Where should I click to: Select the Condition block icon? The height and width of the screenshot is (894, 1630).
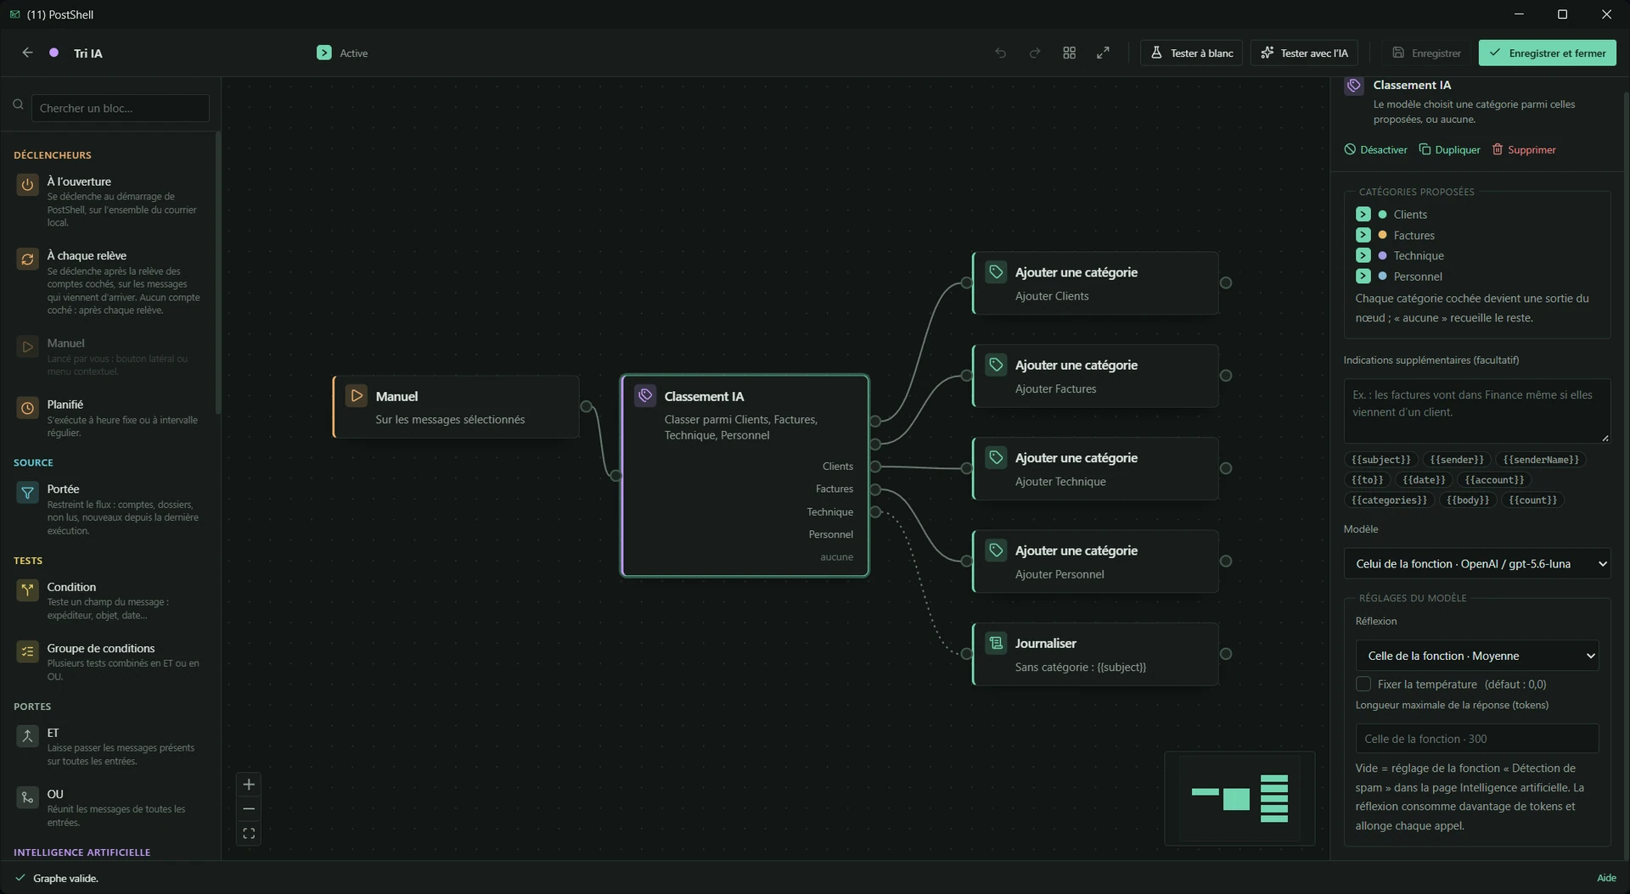point(27,589)
